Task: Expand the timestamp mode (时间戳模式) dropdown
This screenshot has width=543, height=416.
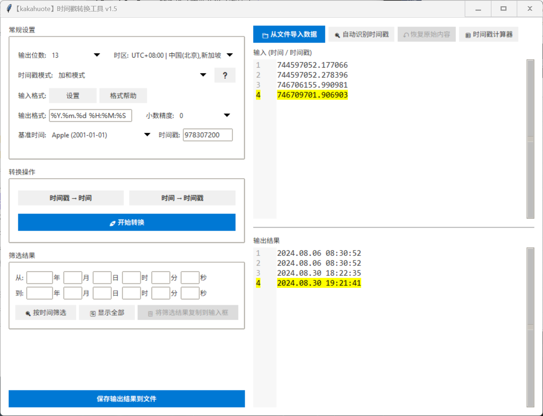Action: click(x=203, y=75)
